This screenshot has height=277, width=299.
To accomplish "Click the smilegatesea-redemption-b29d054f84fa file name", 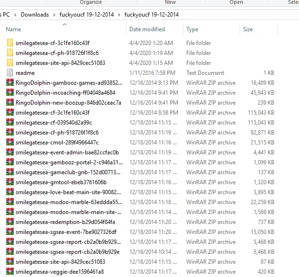I will [65, 222].
